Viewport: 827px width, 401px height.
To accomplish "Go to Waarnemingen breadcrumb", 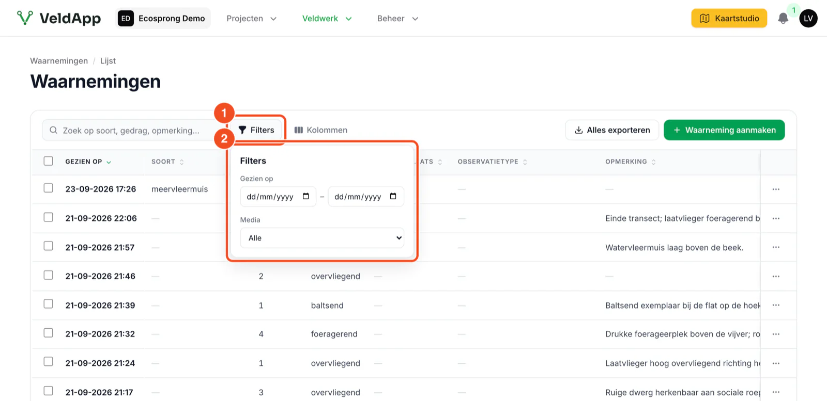I will click(x=59, y=61).
